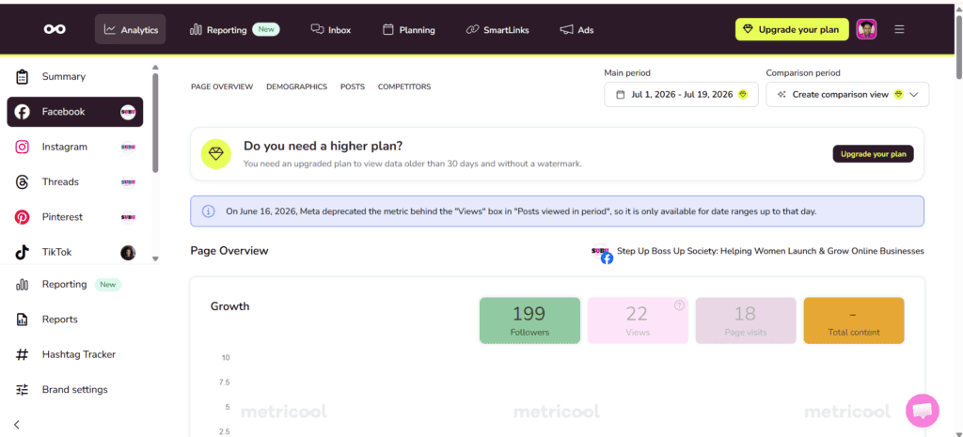Screen dimensions: 963x437
Task: Open the hamburger menu icon
Action: 899,29
